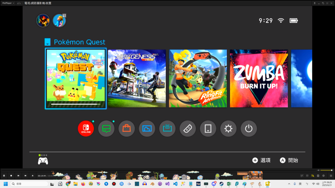This screenshot has height=188, width=335.
Task: Switch the 英 input method indicator
Action: click(x=300, y=184)
